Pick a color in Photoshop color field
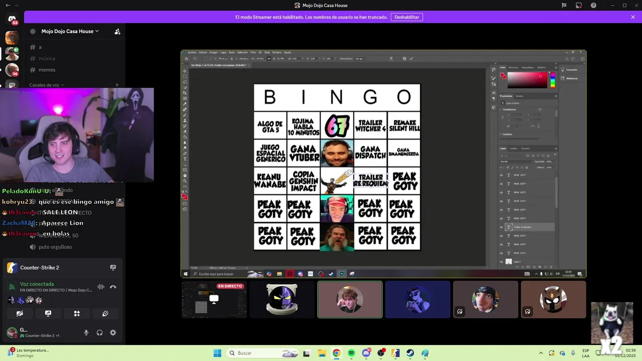The height and width of the screenshot is (361, 642). coord(528,80)
